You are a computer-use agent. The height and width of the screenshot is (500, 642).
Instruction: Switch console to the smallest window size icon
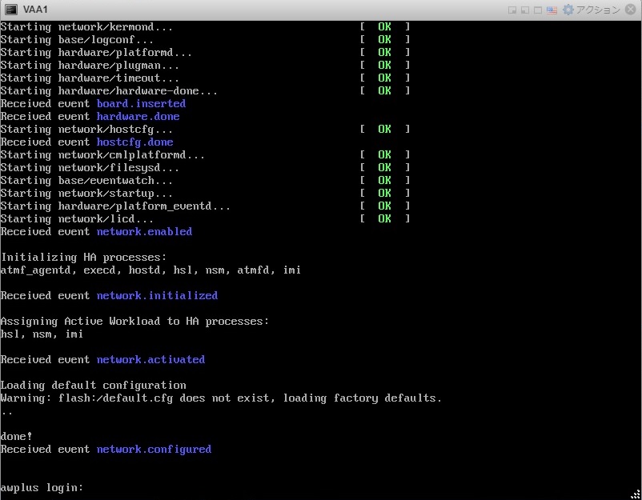pyautogui.click(x=512, y=10)
